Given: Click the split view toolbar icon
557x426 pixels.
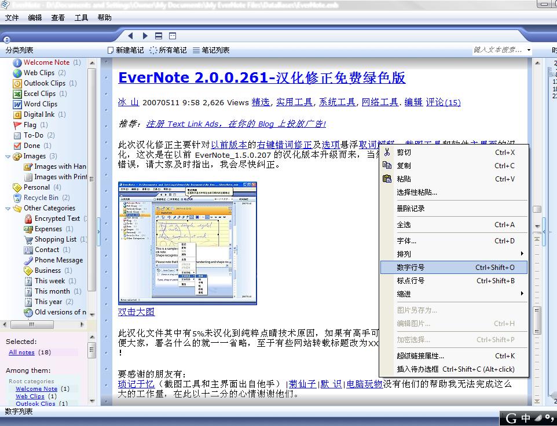Looking at the screenshot, I should coord(159,36).
